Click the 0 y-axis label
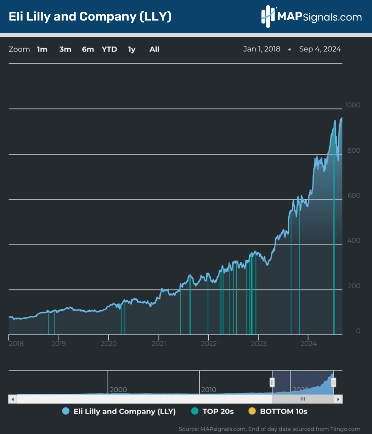This screenshot has height=434, width=372. [x=358, y=331]
